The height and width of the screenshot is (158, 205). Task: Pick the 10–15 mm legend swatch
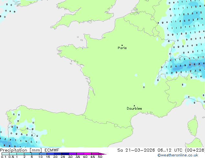point(43,154)
